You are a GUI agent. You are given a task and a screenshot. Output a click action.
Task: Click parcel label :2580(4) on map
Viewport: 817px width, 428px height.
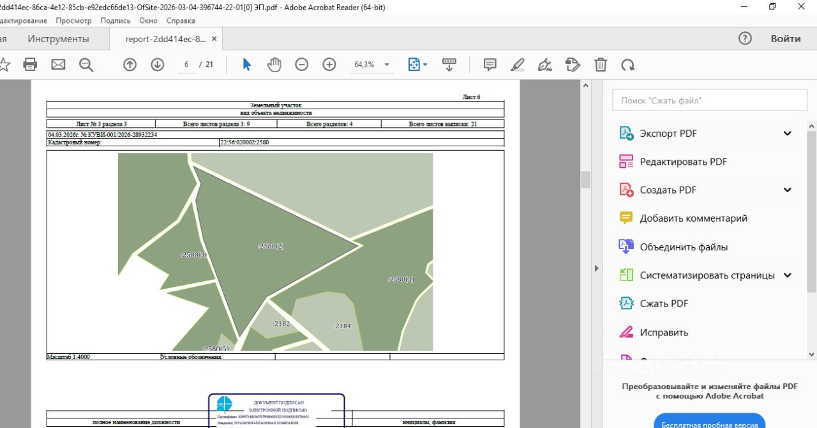[x=401, y=279]
